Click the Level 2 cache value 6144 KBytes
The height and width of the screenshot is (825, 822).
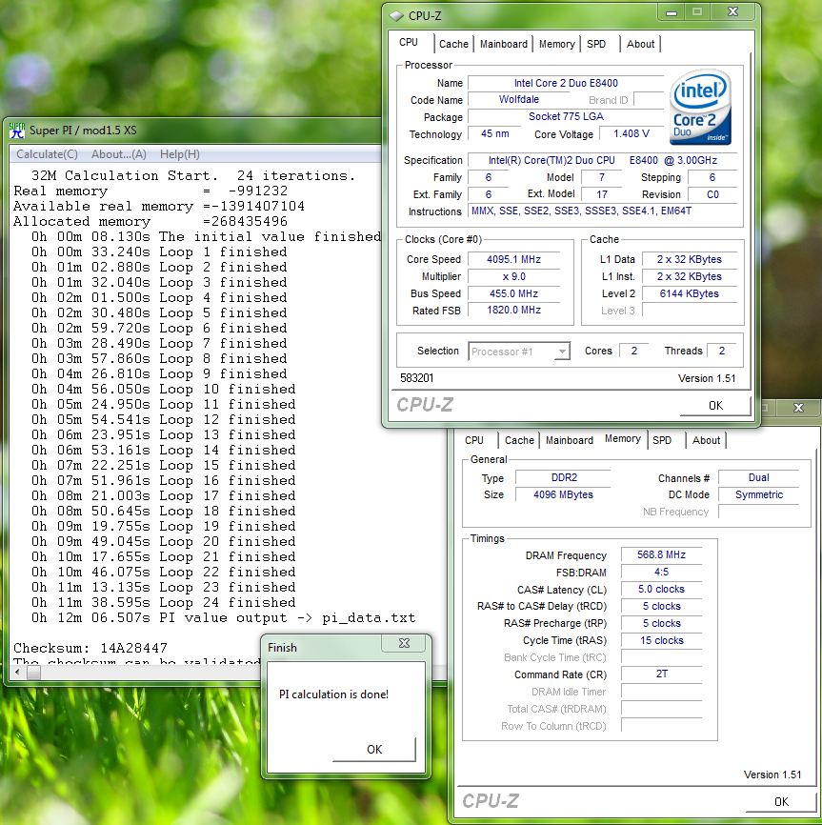[x=689, y=293]
